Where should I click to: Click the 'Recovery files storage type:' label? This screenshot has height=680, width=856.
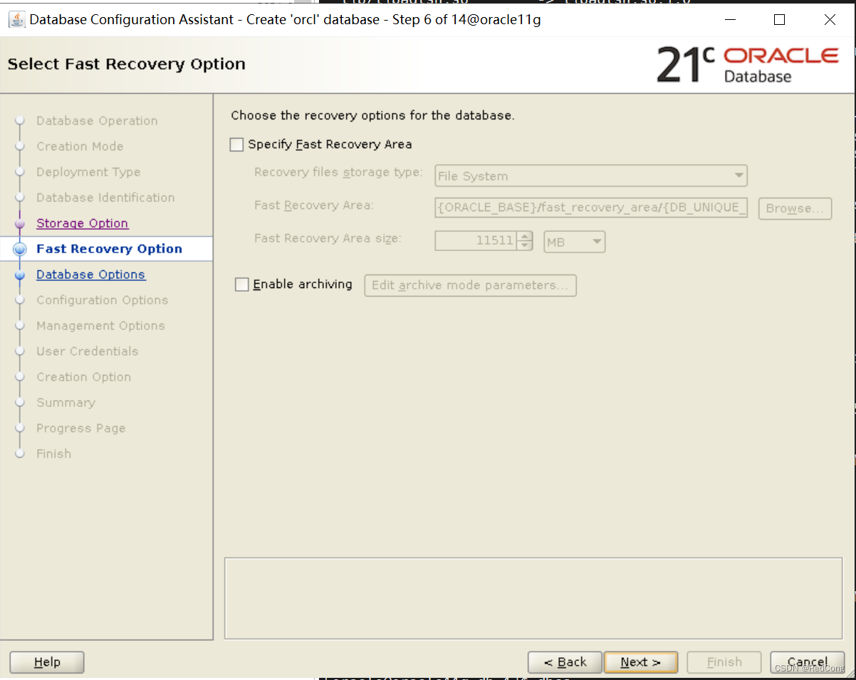click(338, 173)
